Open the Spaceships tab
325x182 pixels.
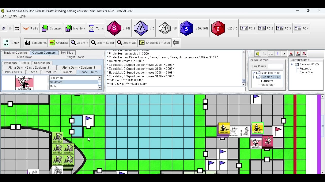[42, 63]
